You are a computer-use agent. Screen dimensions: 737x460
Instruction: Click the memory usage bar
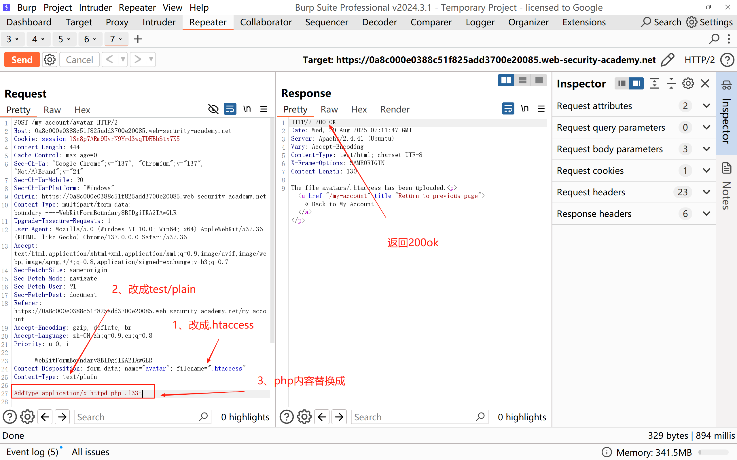tap(713, 452)
